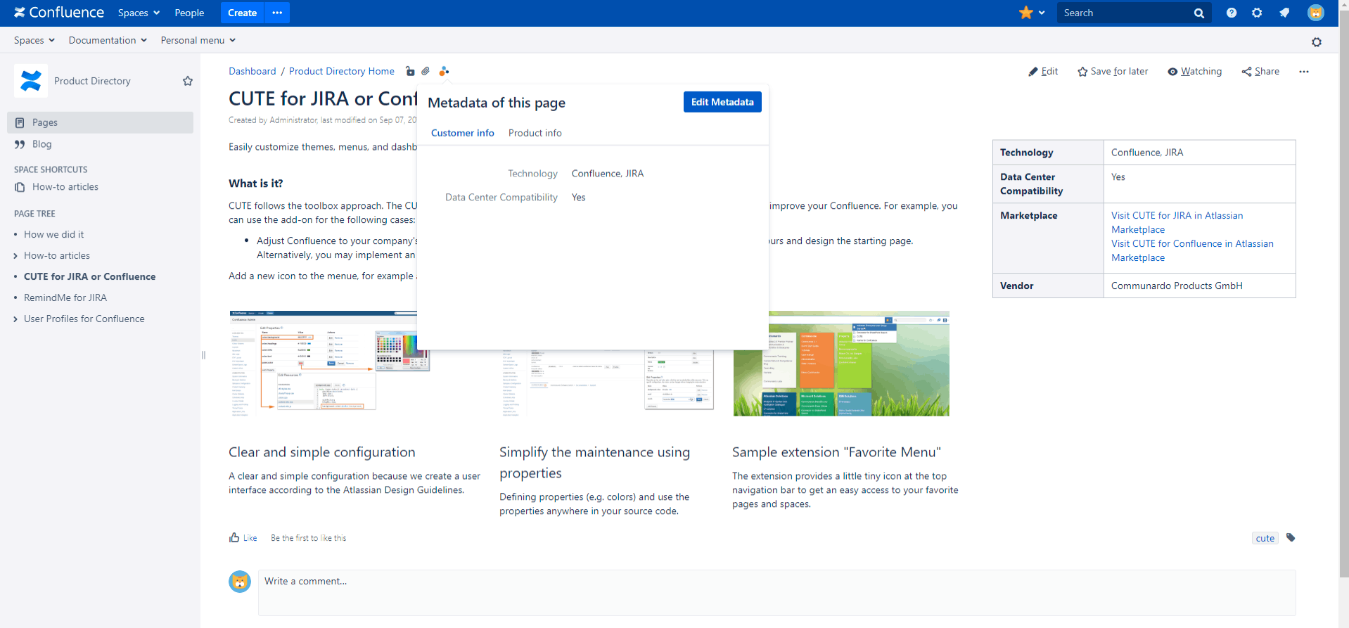Open the How-to articles space shortcut
1349x628 pixels.
[65, 187]
